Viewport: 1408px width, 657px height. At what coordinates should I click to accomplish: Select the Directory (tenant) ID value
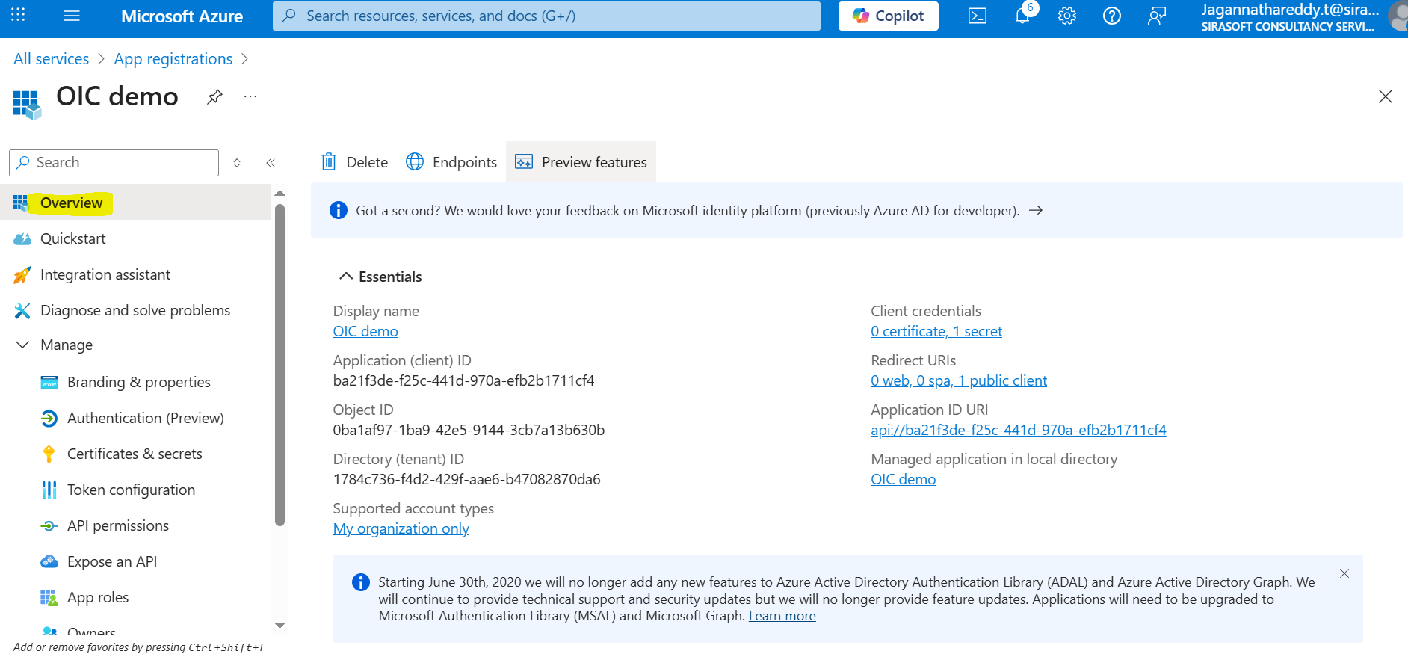pyautogui.click(x=467, y=479)
